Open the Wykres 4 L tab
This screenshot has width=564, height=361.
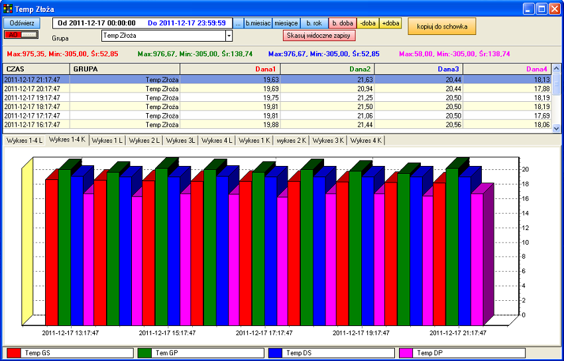tap(217, 141)
